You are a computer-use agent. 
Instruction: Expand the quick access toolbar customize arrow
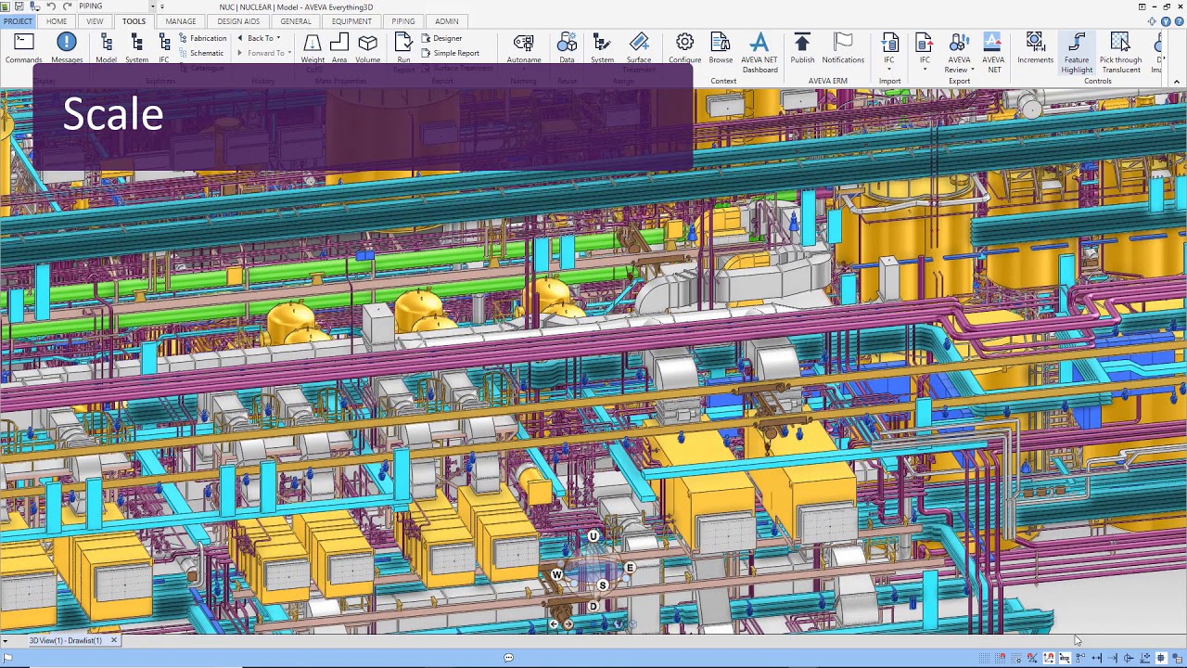(162, 6)
